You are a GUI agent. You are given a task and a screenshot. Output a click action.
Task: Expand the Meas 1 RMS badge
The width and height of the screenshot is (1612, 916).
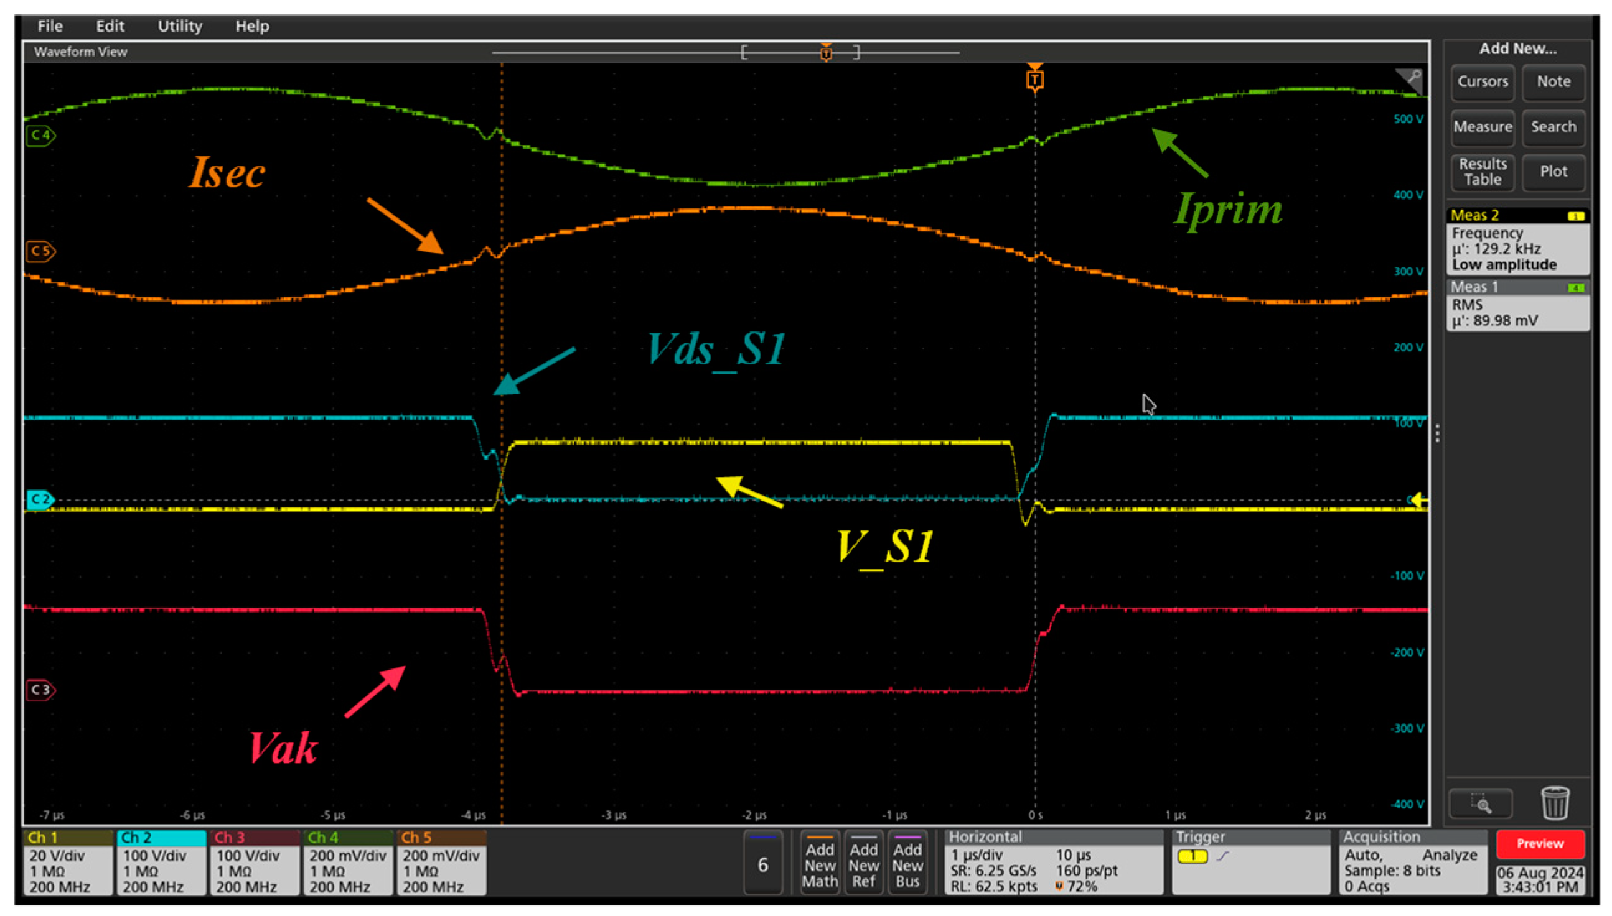1517,305
